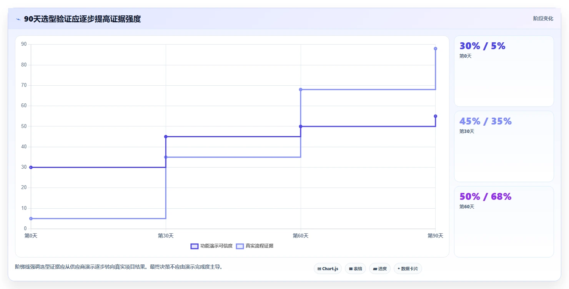Click the 真实流程证据 legend color box
The width and height of the screenshot is (569, 289).
coord(240,246)
